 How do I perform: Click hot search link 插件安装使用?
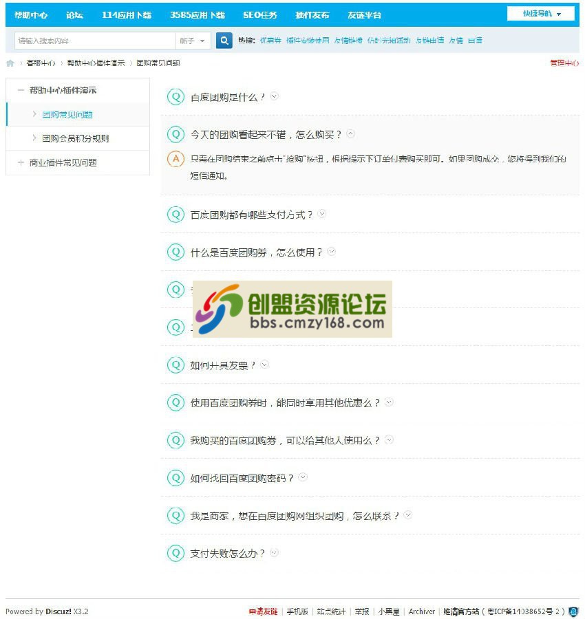click(308, 41)
